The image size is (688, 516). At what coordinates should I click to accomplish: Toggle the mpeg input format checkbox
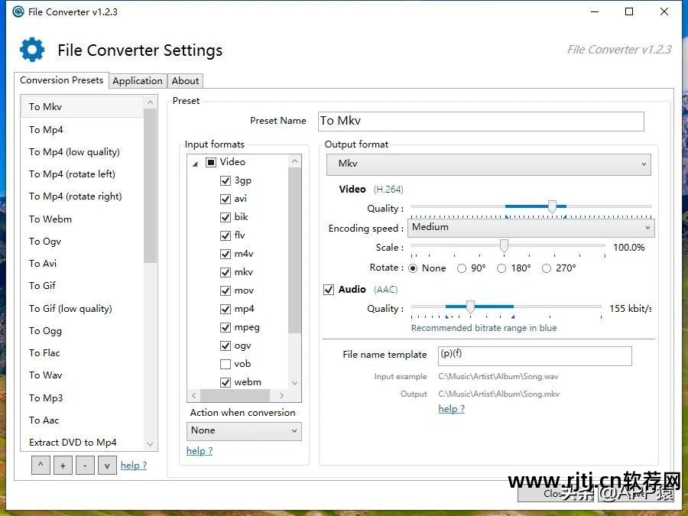point(226,327)
